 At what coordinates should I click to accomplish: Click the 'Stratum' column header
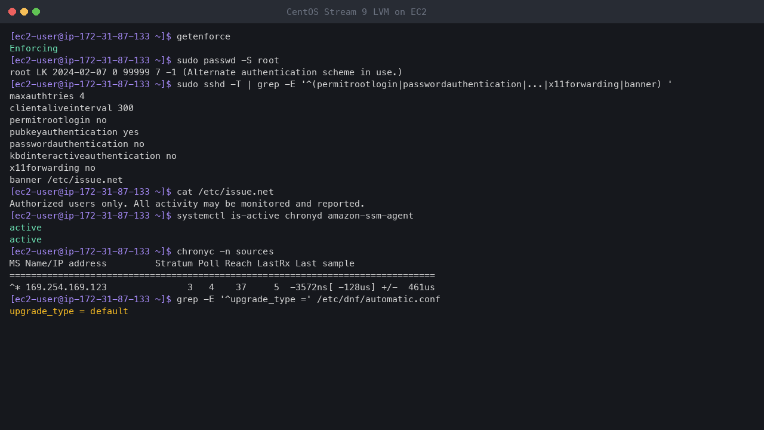(174, 263)
